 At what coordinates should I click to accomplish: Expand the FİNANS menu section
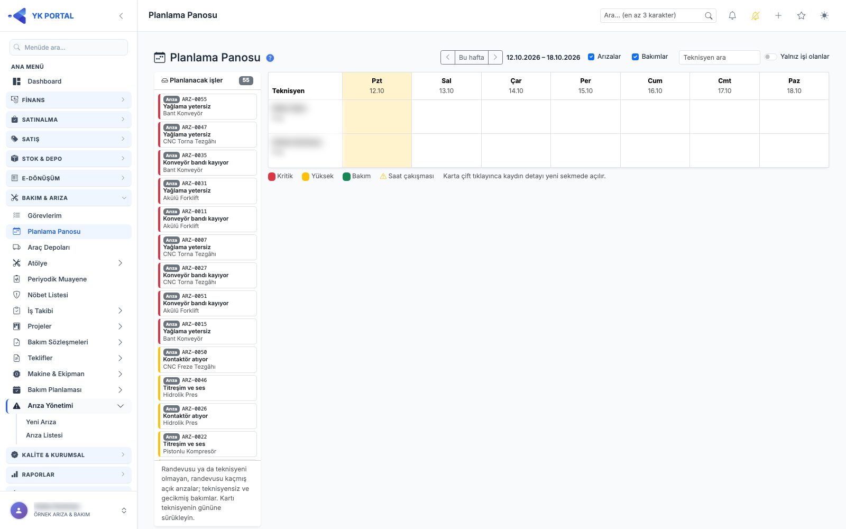pyautogui.click(x=69, y=100)
